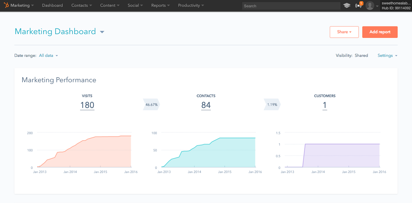The height and width of the screenshot is (203, 412).
Task: Go to the Dashboard nav item
Action: (52, 6)
